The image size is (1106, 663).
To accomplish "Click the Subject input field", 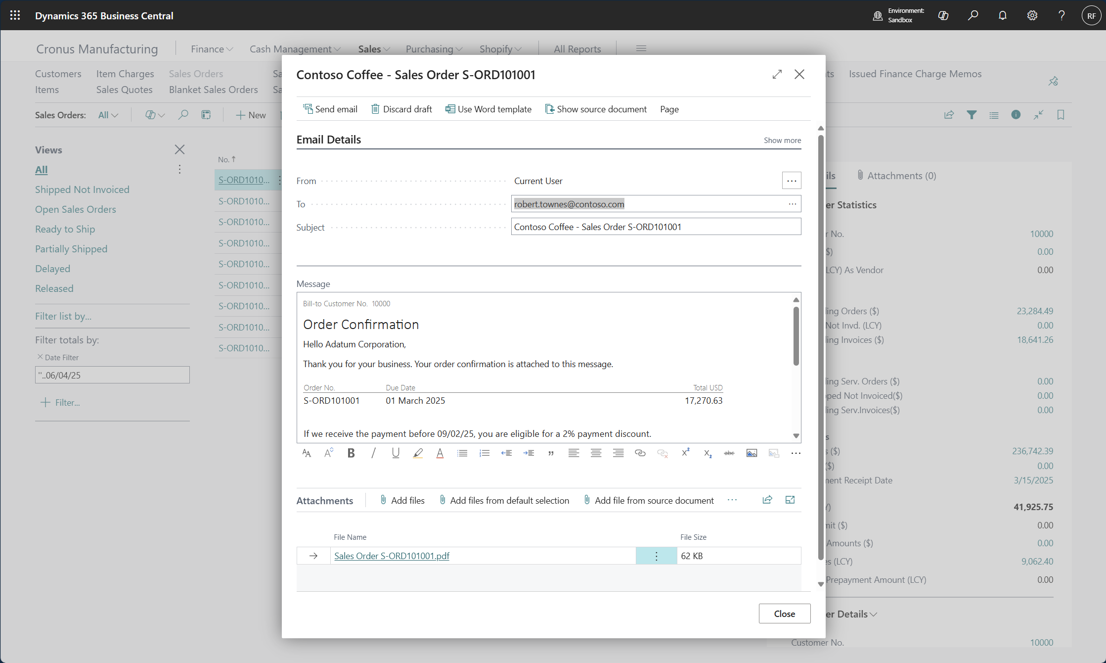I will pos(656,227).
